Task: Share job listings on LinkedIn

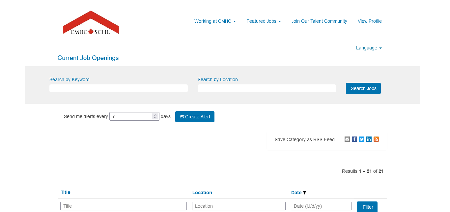Action: tap(369, 139)
